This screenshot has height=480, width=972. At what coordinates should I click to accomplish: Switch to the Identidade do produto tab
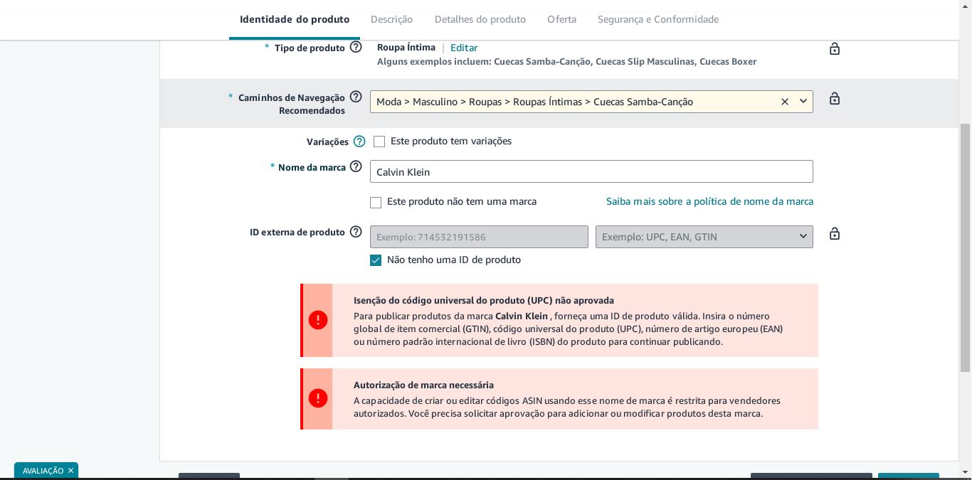[295, 19]
